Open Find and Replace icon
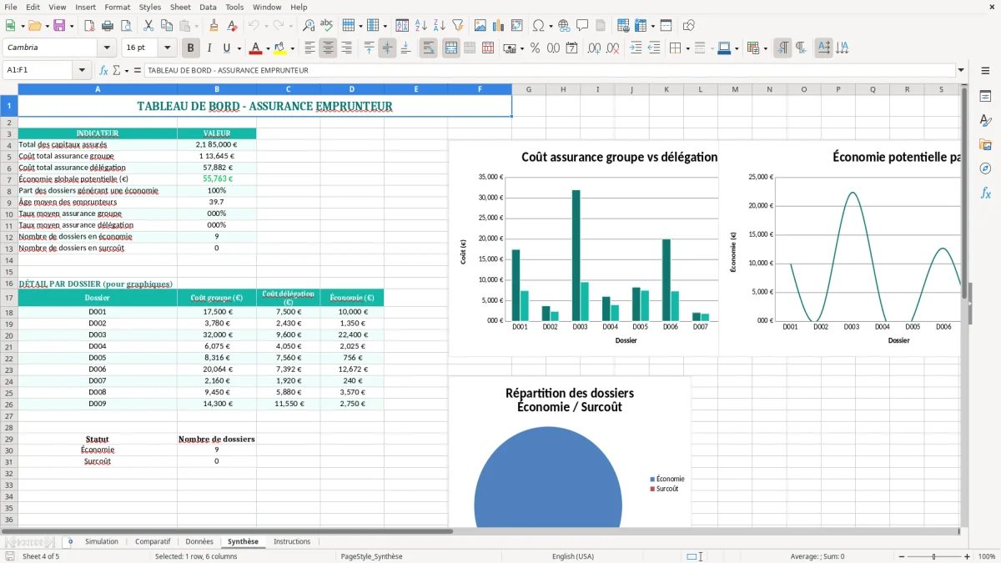This screenshot has width=1001, height=563. point(309,26)
